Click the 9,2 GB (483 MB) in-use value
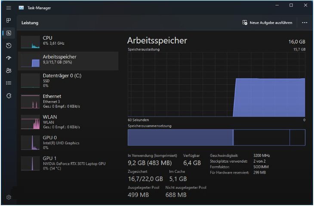This screenshot has width=314, height=206. 150,163
